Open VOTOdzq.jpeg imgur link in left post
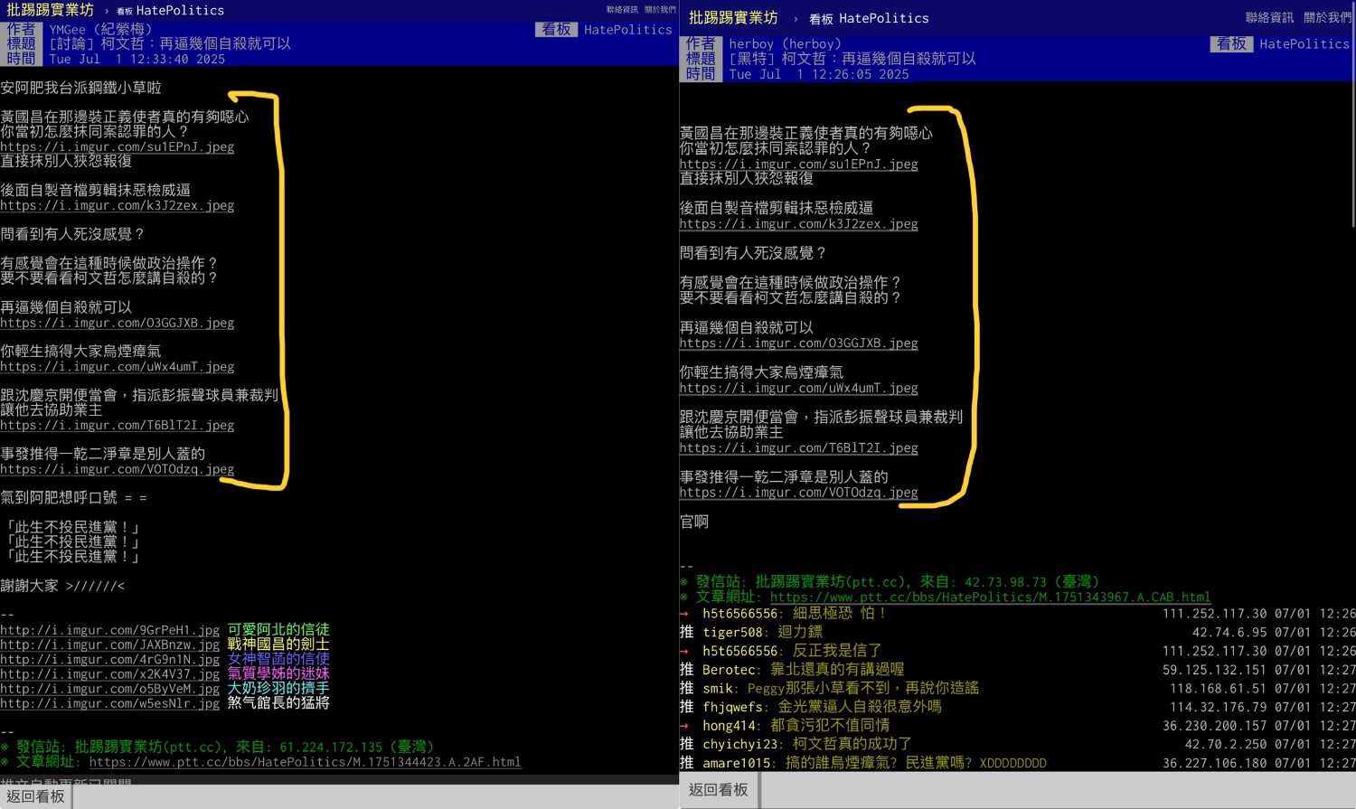The width and height of the screenshot is (1356, 809). point(118,469)
